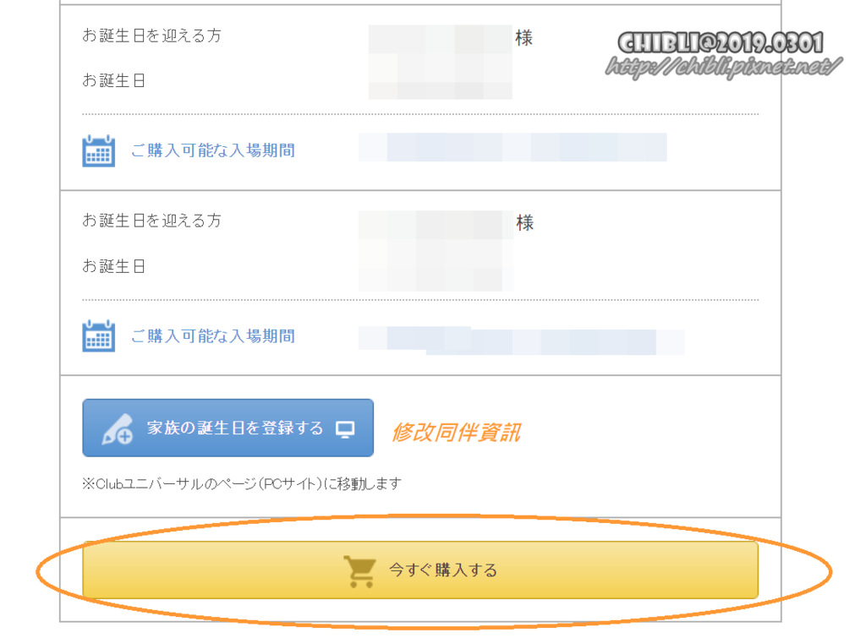Click the second お誕生日を迎える方 label
866x638 pixels.
[x=151, y=221]
